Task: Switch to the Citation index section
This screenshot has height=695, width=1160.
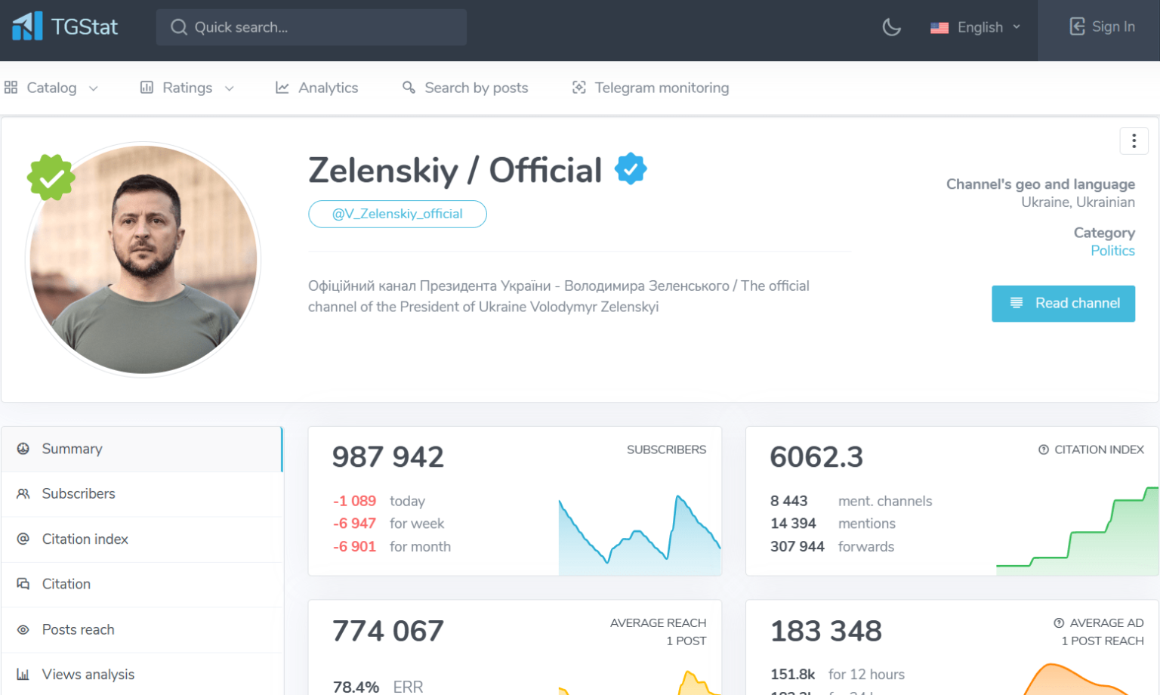Action: tap(85, 539)
